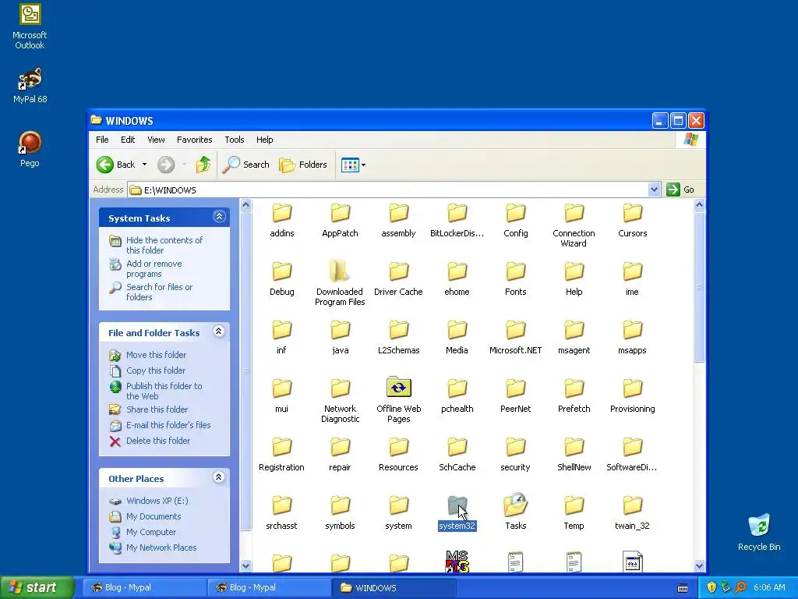798x599 pixels.
Task: Click Hide the contents of this folder
Action: point(164,245)
